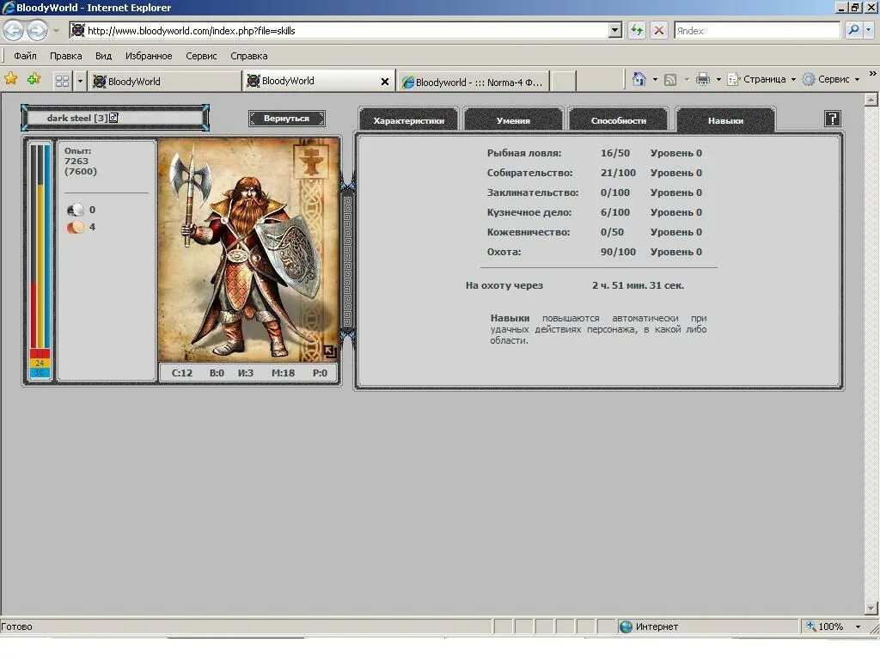Close the active BloodyWorld tab
Screen dimensions: 880x660
pyautogui.click(x=384, y=82)
